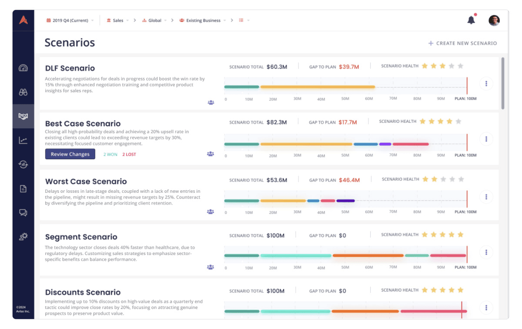522x329 pixels.
Task: Click the people group icon in Best Case Scenario
Action: [x=211, y=154]
